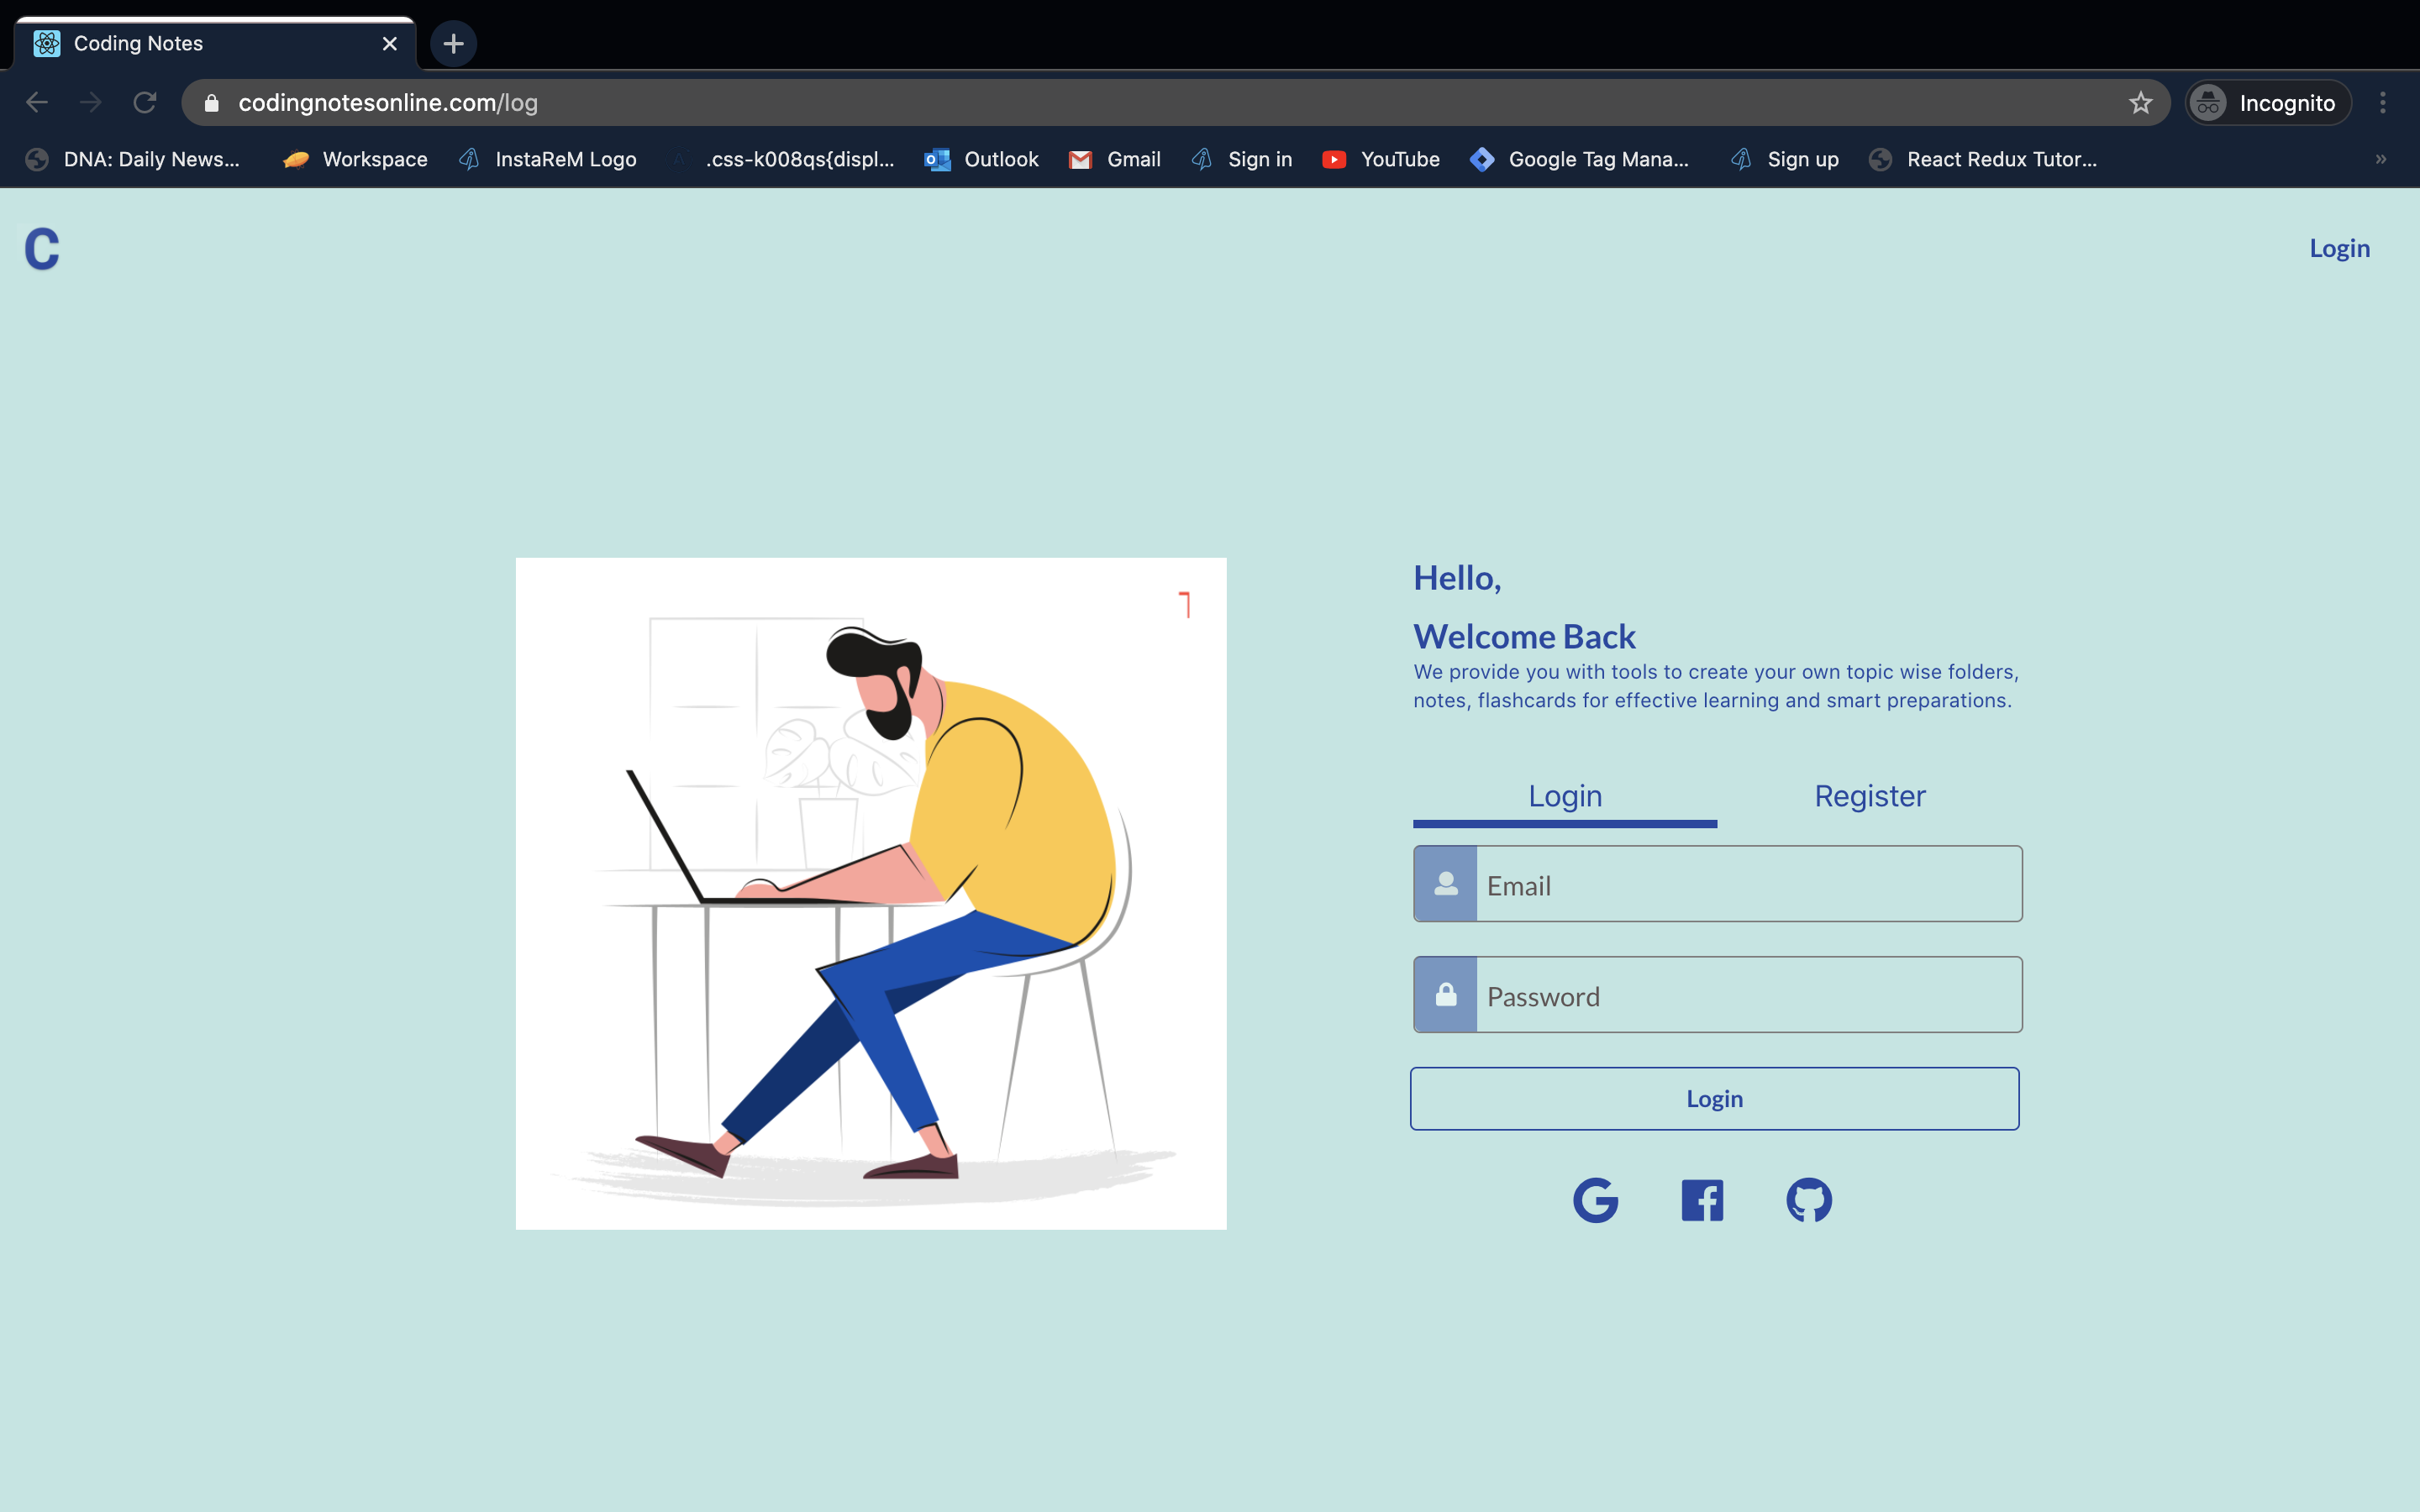Expand hidden bookmarks chevron

(2380, 160)
